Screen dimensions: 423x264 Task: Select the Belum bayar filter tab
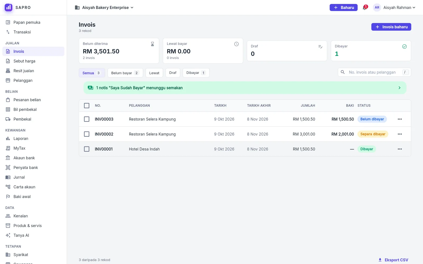[x=125, y=73]
